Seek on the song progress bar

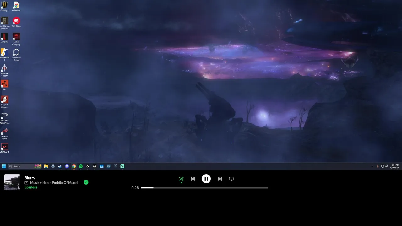[x=204, y=188]
